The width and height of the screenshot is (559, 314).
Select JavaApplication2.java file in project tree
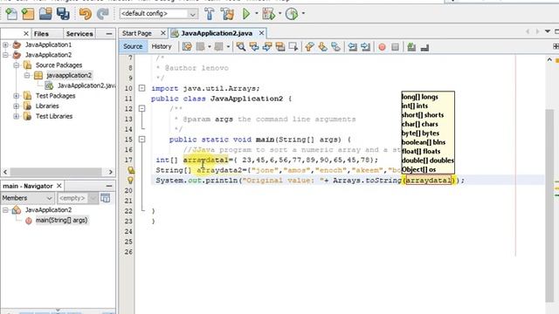[x=86, y=85]
